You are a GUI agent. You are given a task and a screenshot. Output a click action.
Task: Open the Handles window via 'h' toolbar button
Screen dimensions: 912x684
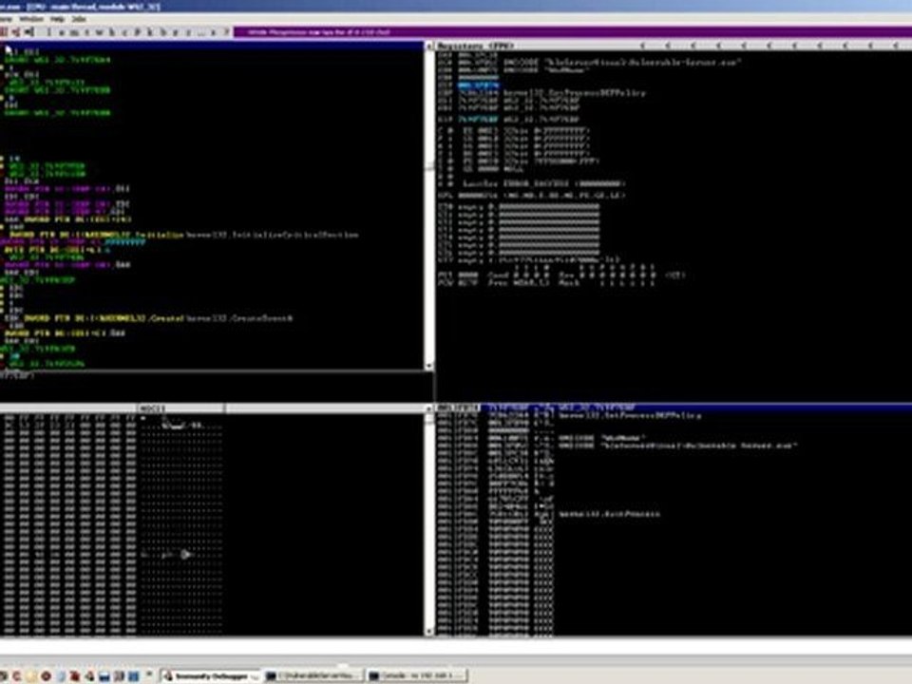point(112,32)
